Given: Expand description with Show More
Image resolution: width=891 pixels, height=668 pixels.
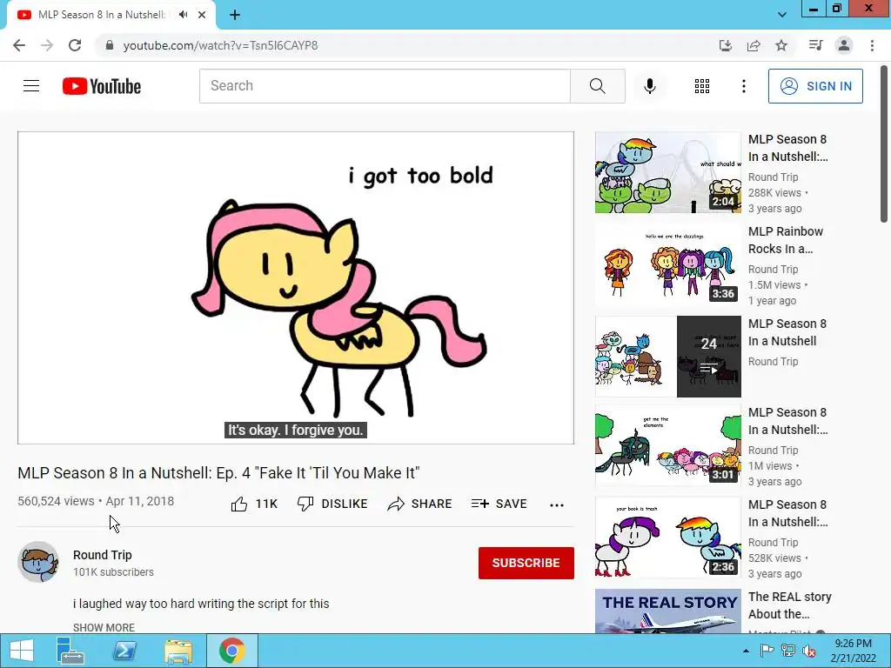Looking at the screenshot, I should coord(104,627).
